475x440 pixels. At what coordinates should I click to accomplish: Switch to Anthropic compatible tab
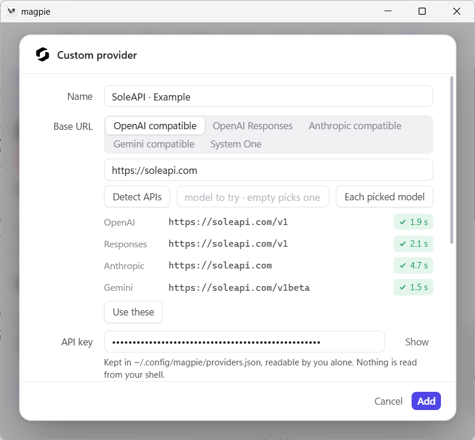[355, 126]
